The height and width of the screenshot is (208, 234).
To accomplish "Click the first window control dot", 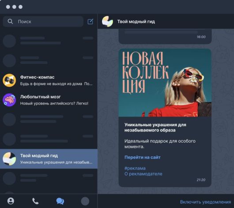I will click(8, 7).
